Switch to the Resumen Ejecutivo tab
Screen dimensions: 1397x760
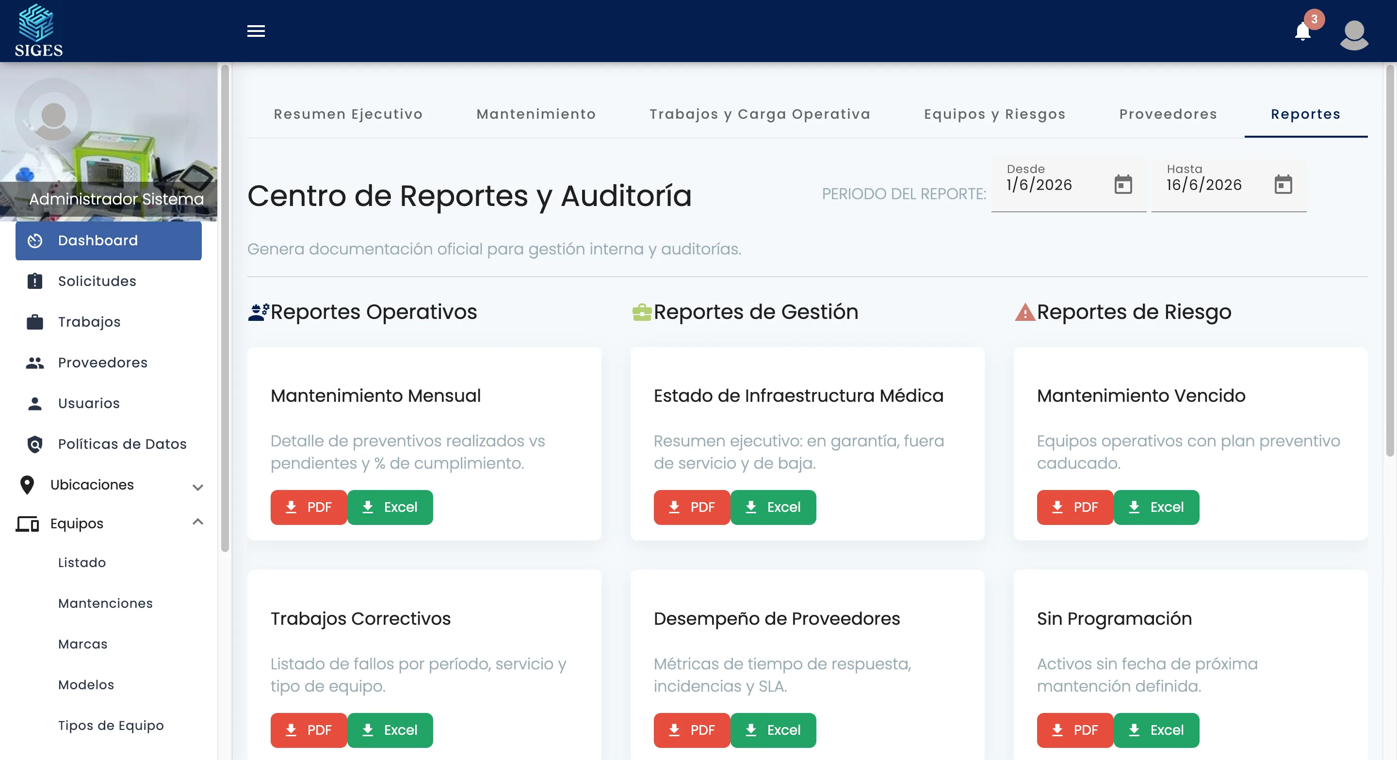point(348,114)
